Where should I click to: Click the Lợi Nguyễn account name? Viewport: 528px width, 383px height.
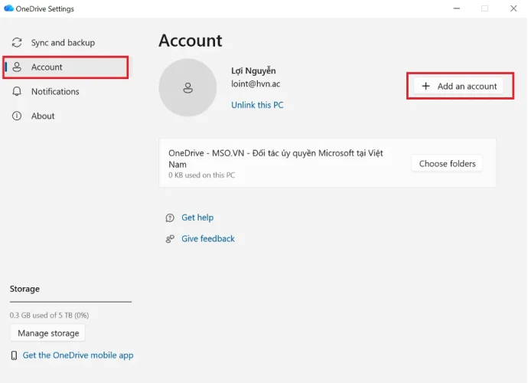click(x=253, y=70)
